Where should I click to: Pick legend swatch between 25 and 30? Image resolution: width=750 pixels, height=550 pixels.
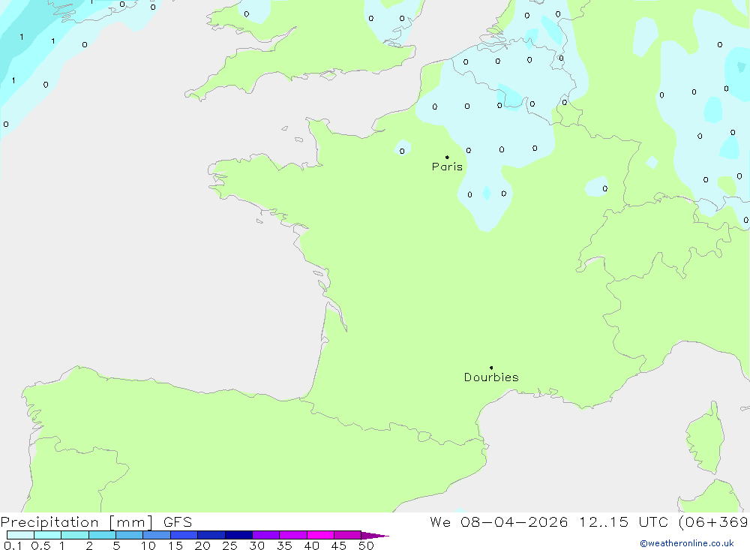pos(238,535)
